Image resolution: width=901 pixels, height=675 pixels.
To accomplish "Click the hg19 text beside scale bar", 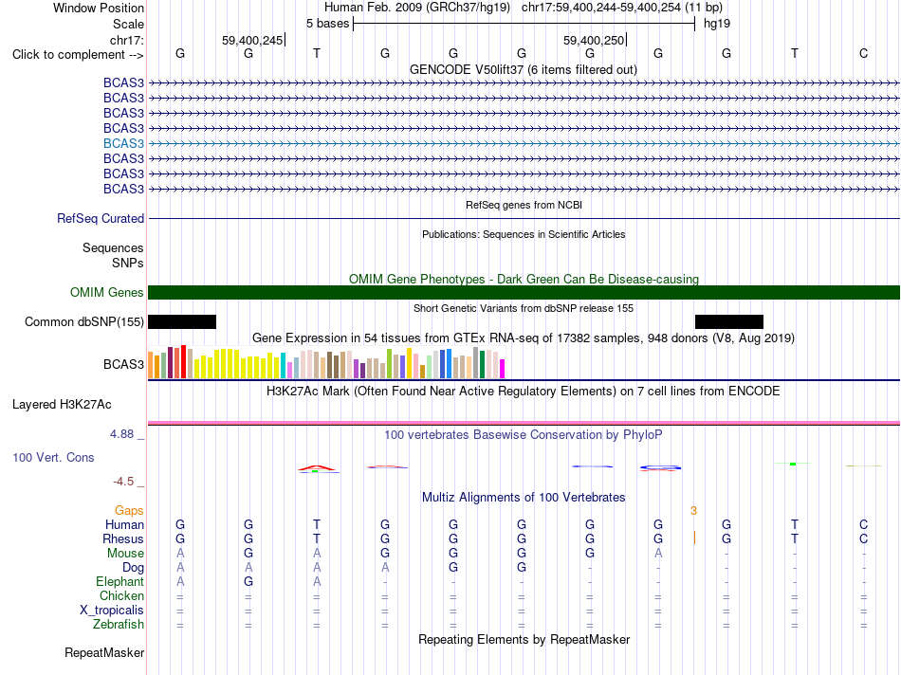I will [717, 24].
